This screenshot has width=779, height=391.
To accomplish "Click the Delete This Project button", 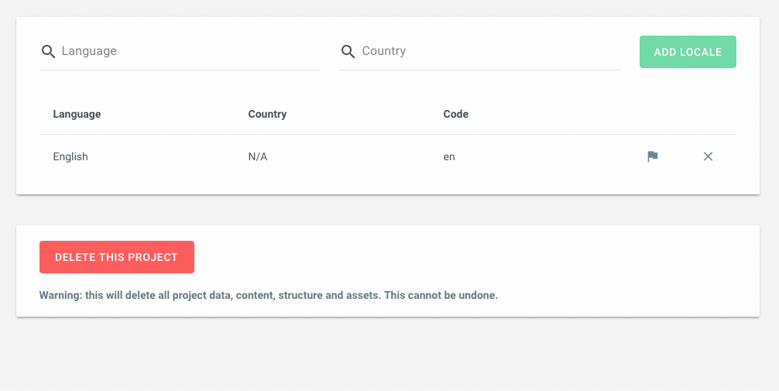I will 117,257.
